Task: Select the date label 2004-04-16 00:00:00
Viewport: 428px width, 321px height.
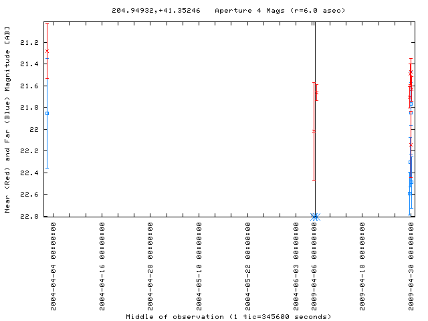Action: [102, 266]
